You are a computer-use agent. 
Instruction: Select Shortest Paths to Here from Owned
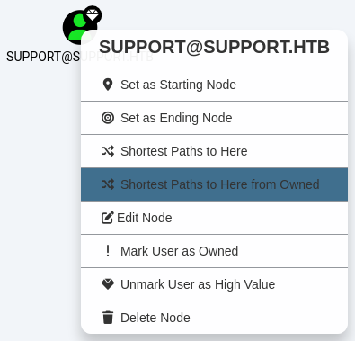pyautogui.click(x=214, y=184)
